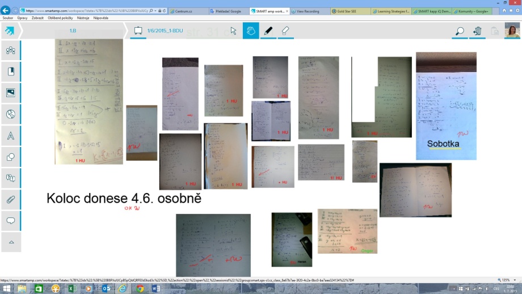This screenshot has width=522, height=294.
Task: Select the hand pan tool
Action: pyautogui.click(x=251, y=31)
